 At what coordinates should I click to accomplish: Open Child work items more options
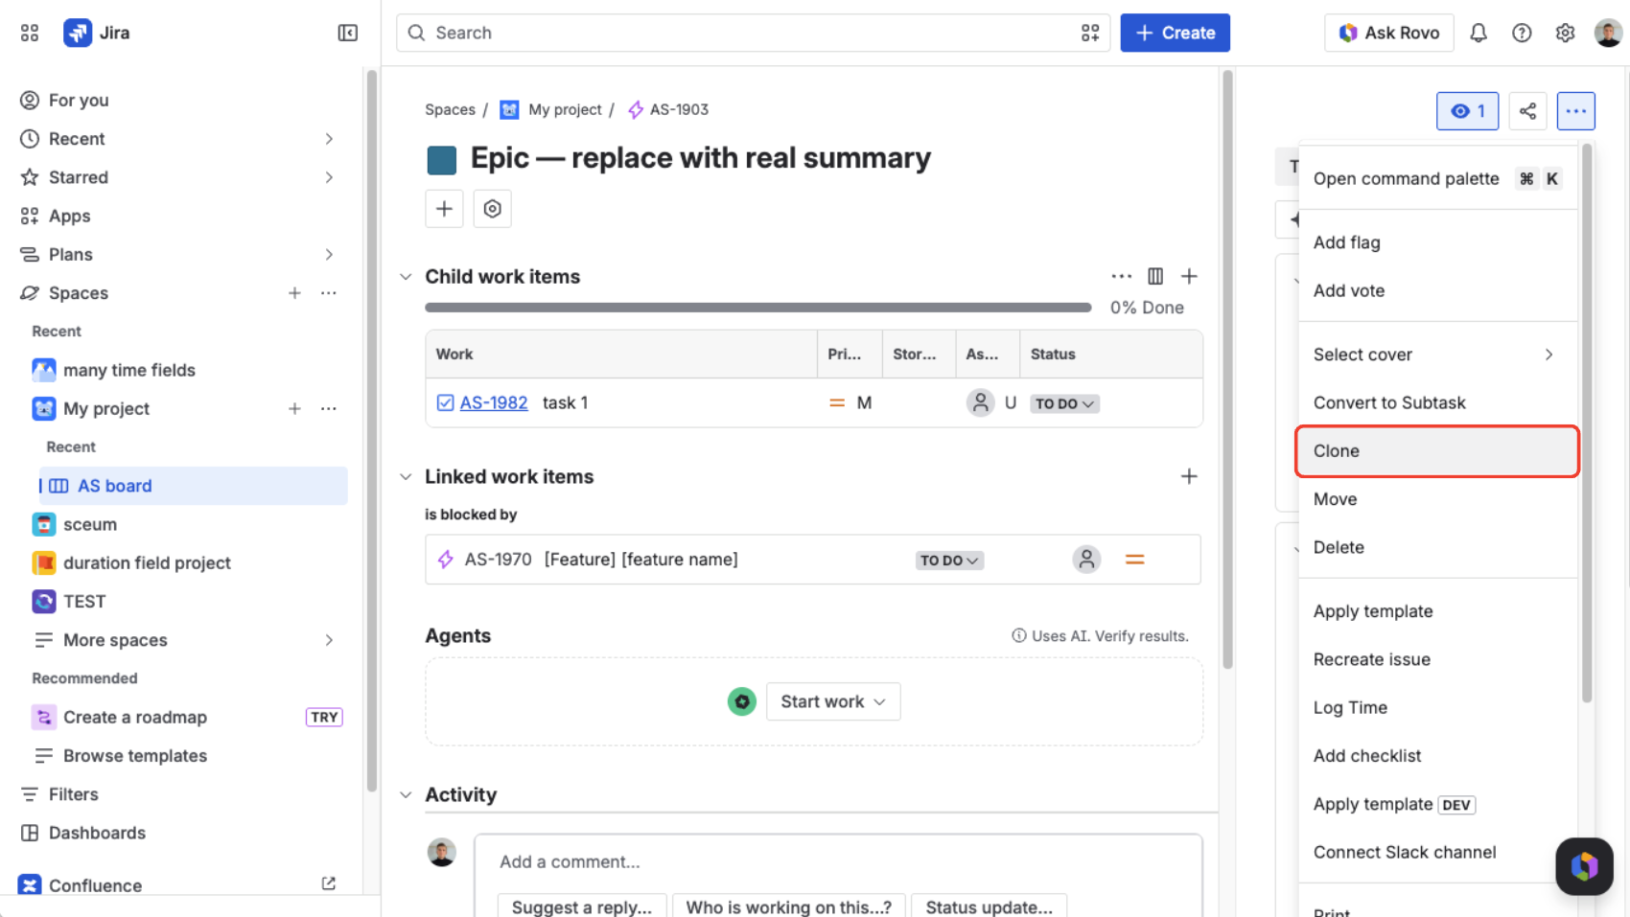point(1121,276)
